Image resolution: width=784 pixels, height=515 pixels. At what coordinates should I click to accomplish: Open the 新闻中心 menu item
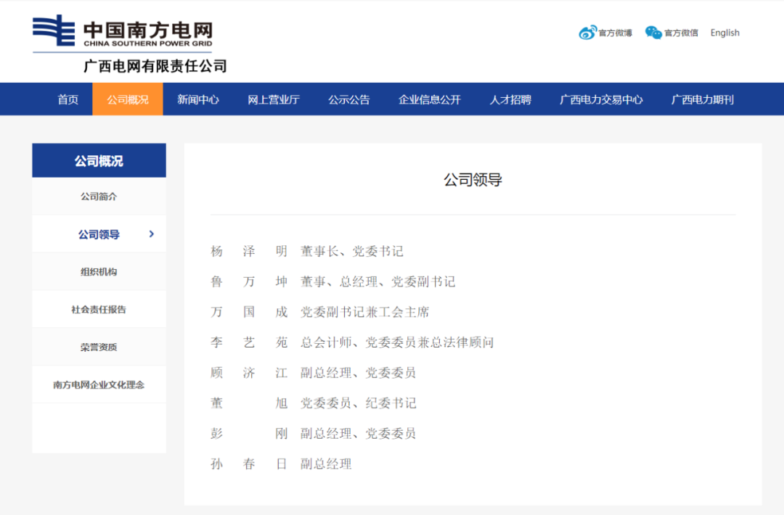(x=198, y=99)
